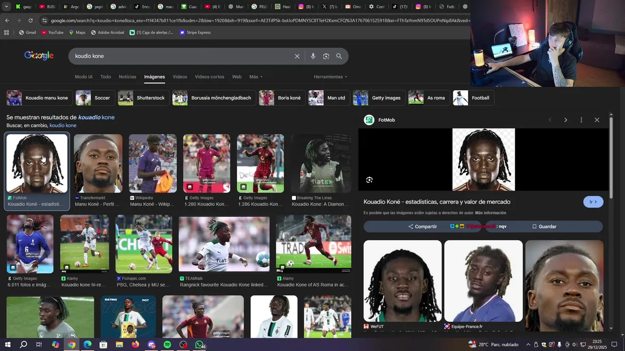625x351 pixels.
Task: Open Microsoft Edge from the taskbar
Action: (x=87, y=345)
